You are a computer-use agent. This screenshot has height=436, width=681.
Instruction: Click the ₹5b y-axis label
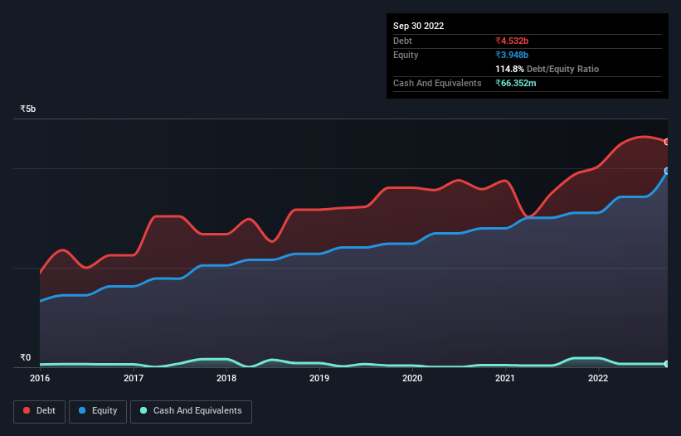point(28,109)
